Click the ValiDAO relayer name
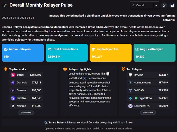This screenshot has width=177, height=132. tap(139, 90)
